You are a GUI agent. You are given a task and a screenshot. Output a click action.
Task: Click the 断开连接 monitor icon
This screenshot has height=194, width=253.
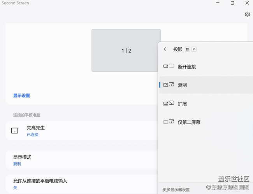coord(168,66)
